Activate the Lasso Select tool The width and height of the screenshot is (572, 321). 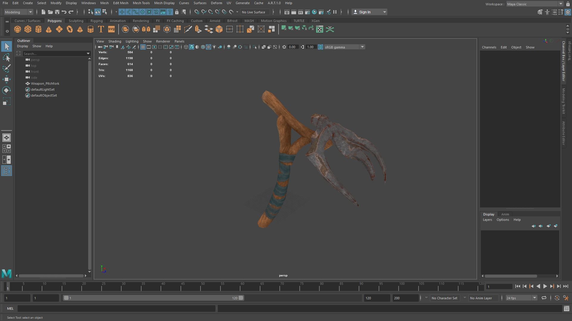coord(7,57)
